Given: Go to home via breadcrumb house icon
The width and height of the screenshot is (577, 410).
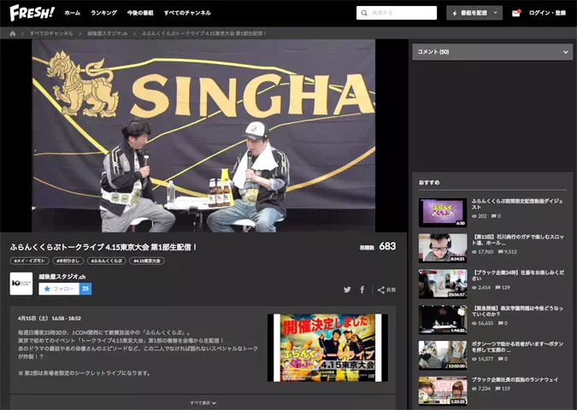Looking at the screenshot, I should tap(13, 33).
